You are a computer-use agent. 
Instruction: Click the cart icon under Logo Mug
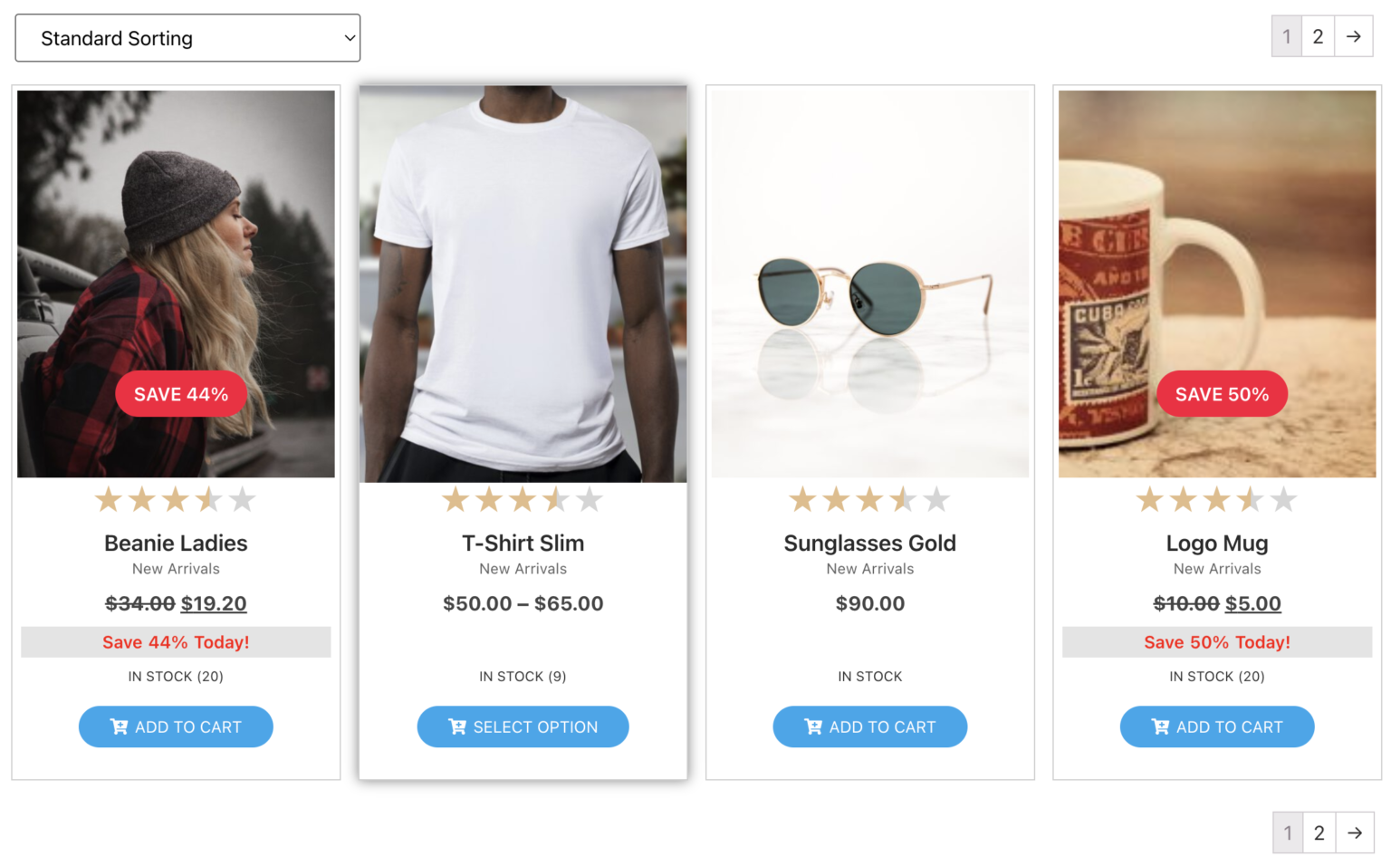click(1160, 726)
